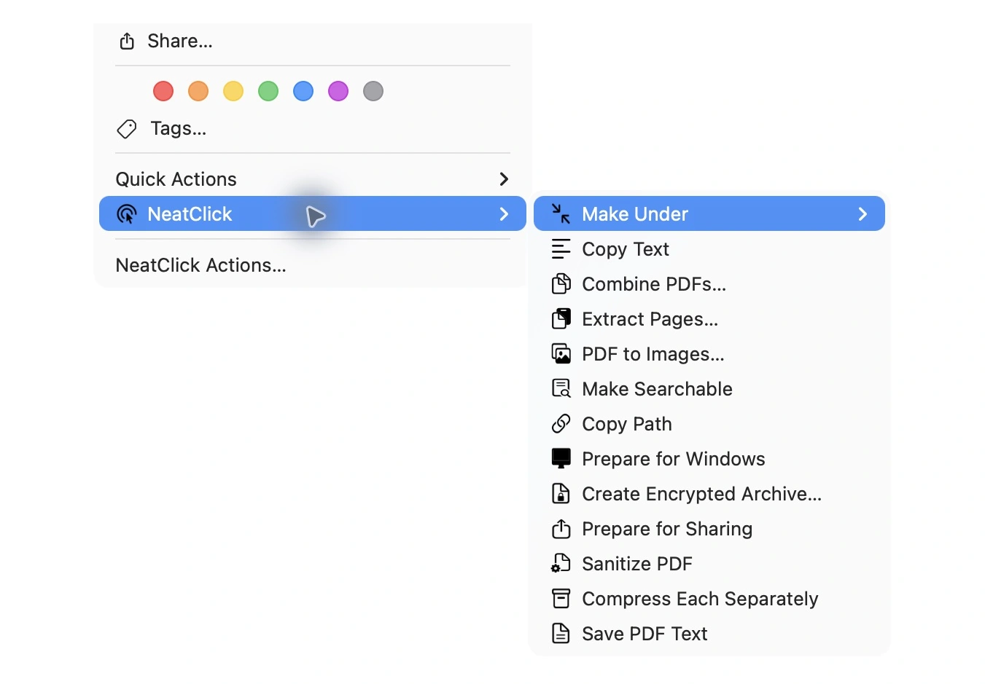Click the Copy Text lines icon
Image resolution: width=985 pixels, height=684 pixels.
click(x=561, y=249)
